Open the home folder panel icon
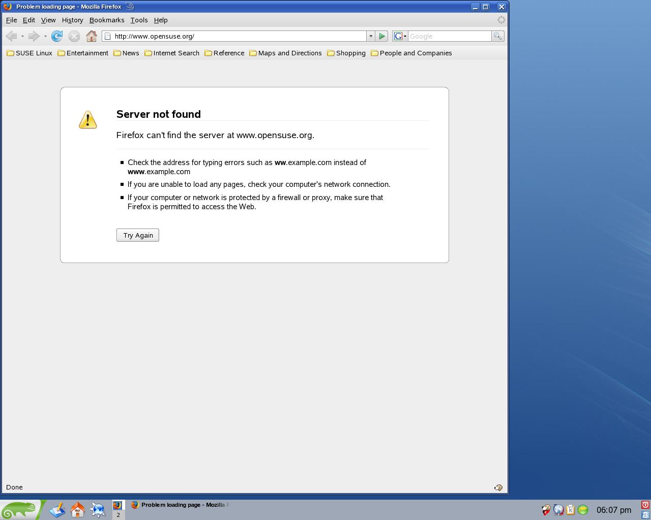This screenshot has width=651, height=520. tap(78, 510)
